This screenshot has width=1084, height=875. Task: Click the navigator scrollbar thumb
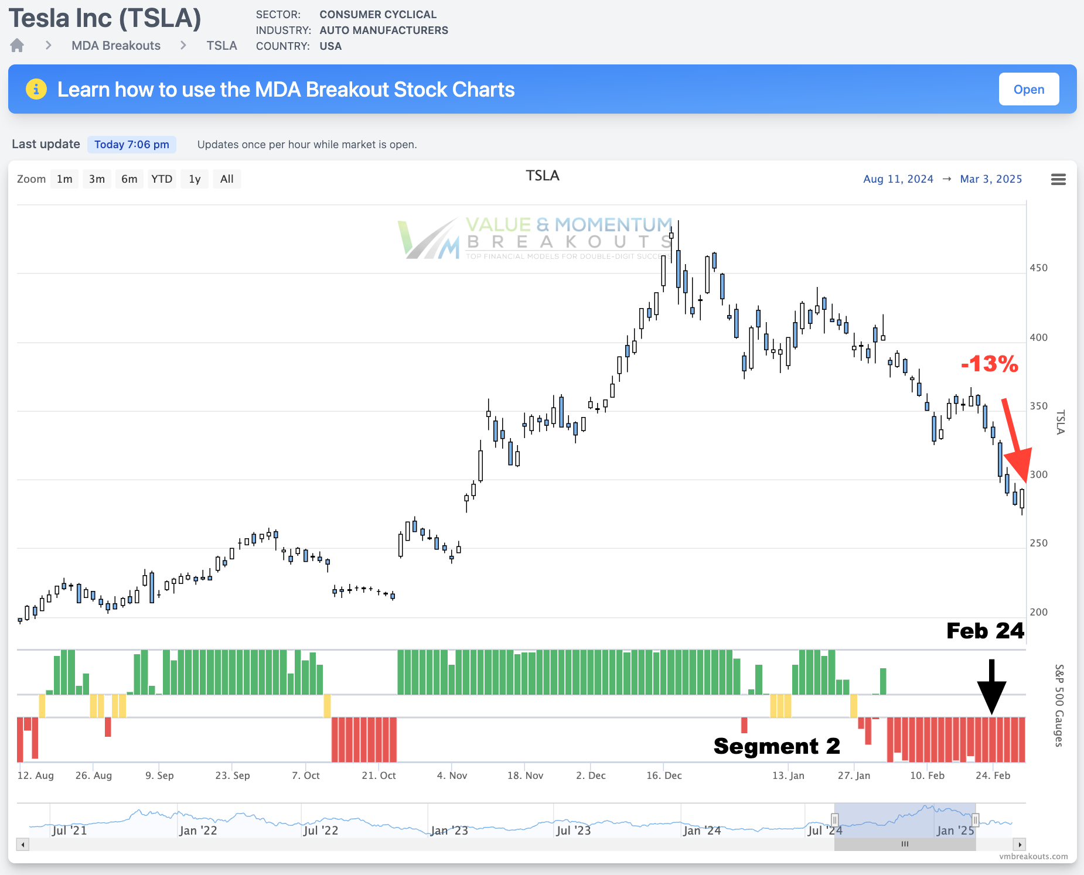905,845
